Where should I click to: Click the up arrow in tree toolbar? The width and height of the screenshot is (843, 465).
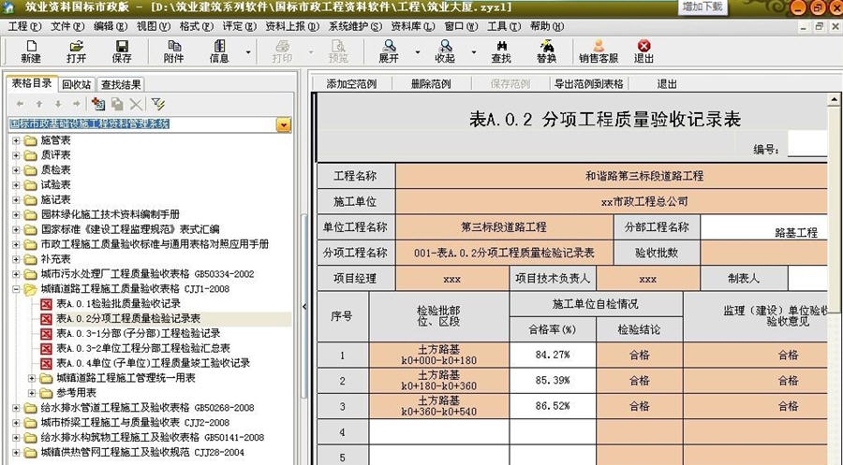(39, 104)
